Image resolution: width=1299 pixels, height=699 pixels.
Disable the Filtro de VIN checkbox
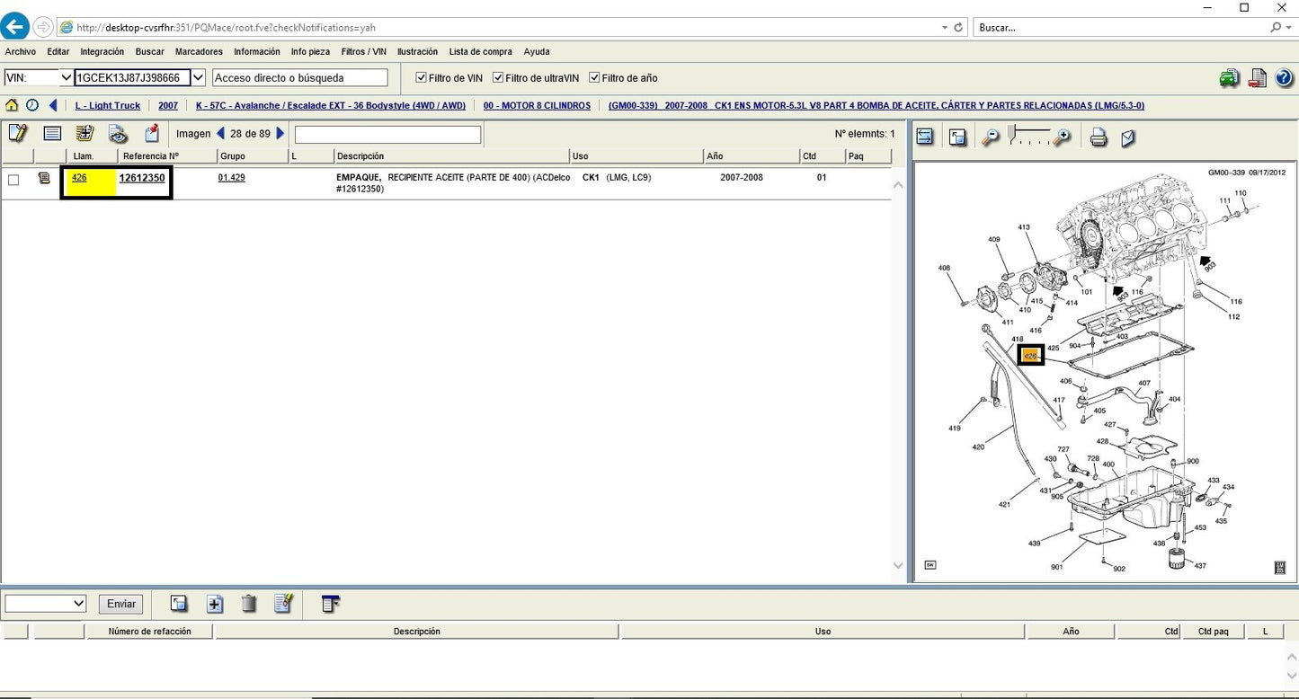(422, 78)
